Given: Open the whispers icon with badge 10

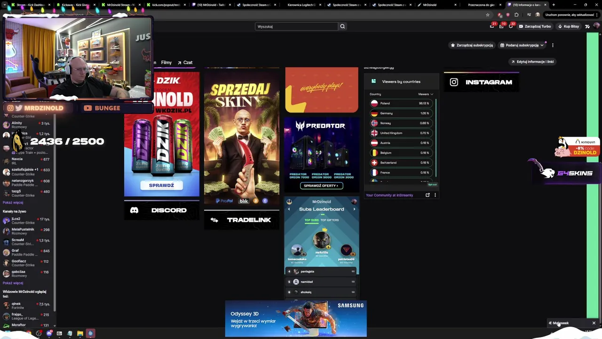Looking at the screenshot, I should [501, 26].
